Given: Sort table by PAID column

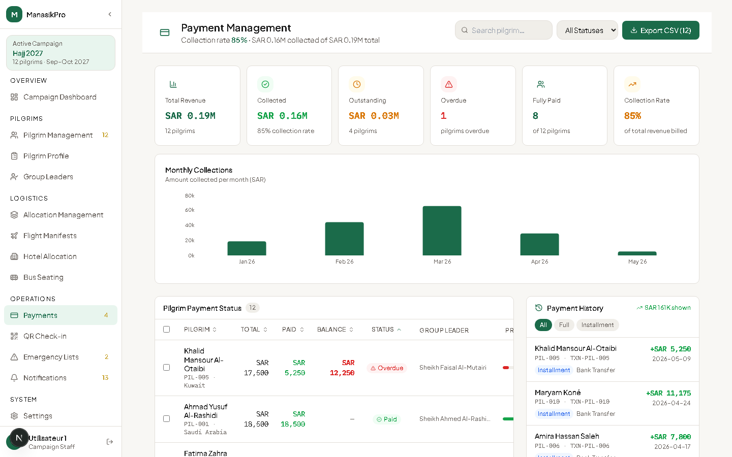Looking at the screenshot, I should [x=293, y=330].
